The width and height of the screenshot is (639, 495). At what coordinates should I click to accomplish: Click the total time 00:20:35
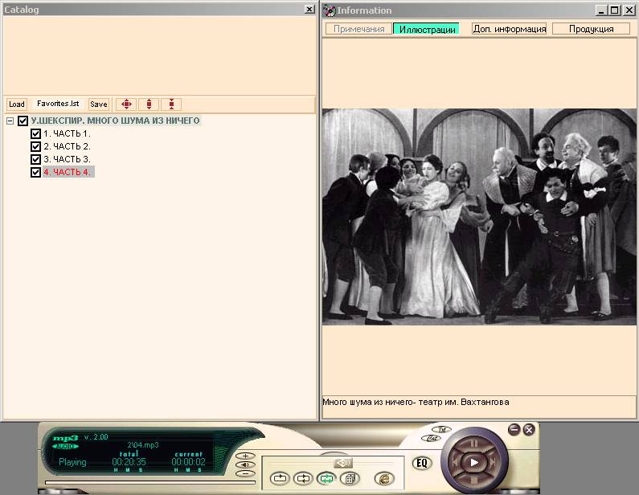129,462
